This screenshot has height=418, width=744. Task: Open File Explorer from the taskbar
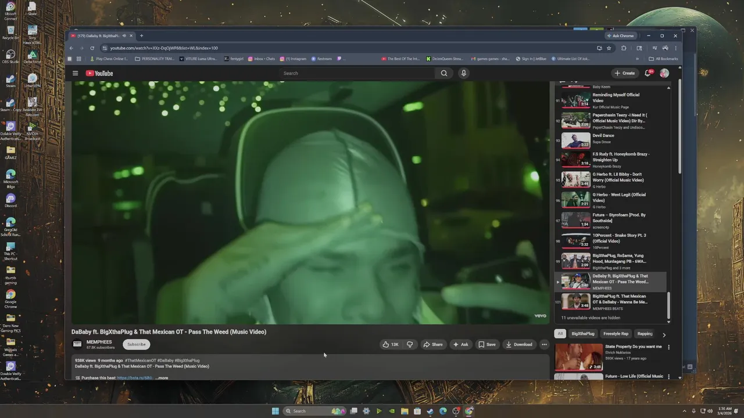click(405, 411)
